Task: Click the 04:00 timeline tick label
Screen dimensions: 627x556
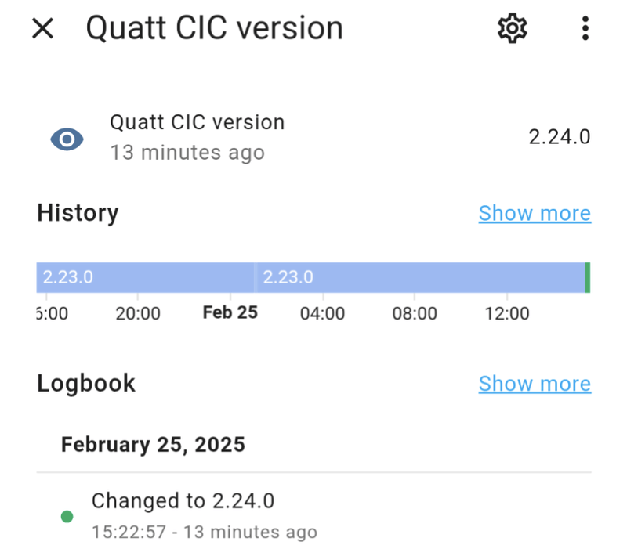Action: pos(323,313)
